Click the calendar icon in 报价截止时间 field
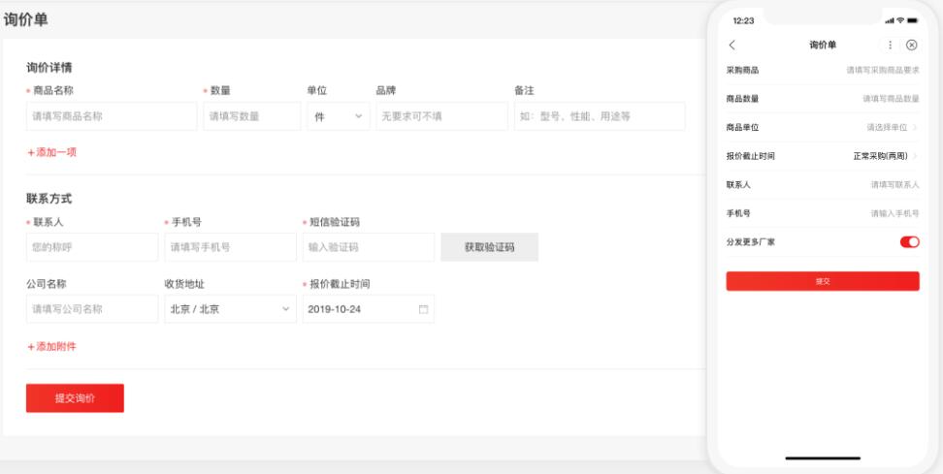943x474 pixels. 423,309
